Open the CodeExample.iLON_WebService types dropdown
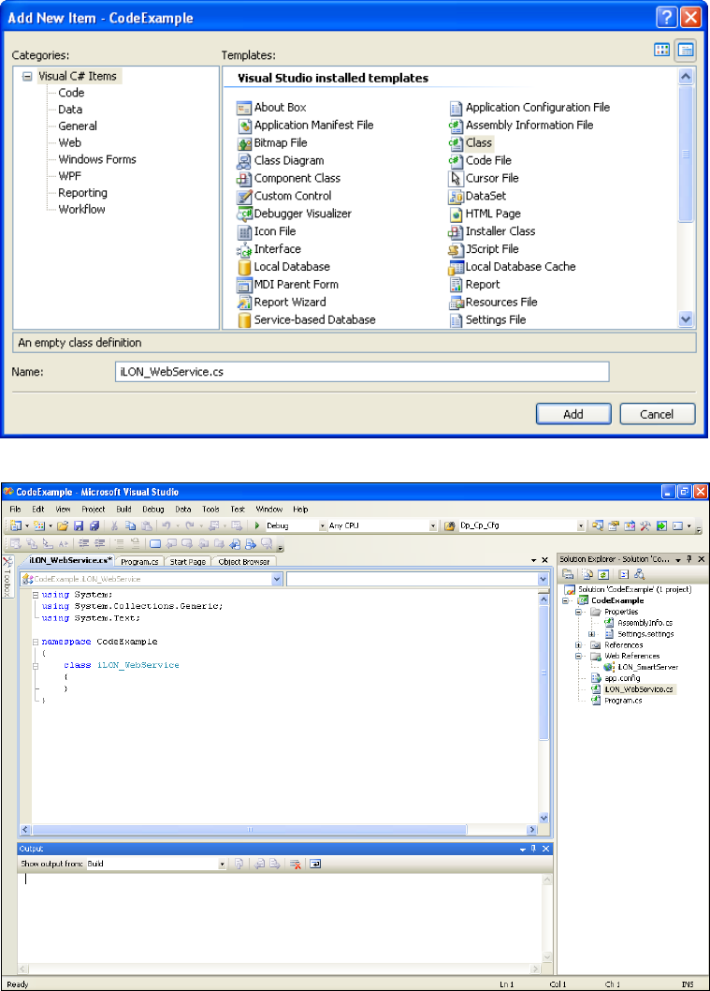The height and width of the screenshot is (991, 710). pyautogui.click(x=277, y=579)
